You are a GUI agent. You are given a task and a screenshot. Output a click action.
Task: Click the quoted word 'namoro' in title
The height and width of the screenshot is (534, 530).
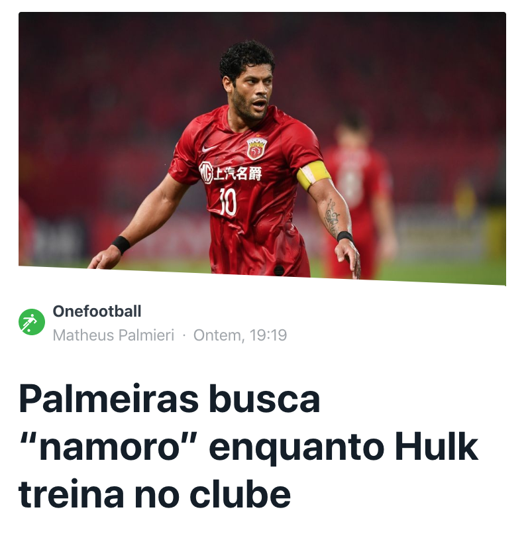(109, 447)
